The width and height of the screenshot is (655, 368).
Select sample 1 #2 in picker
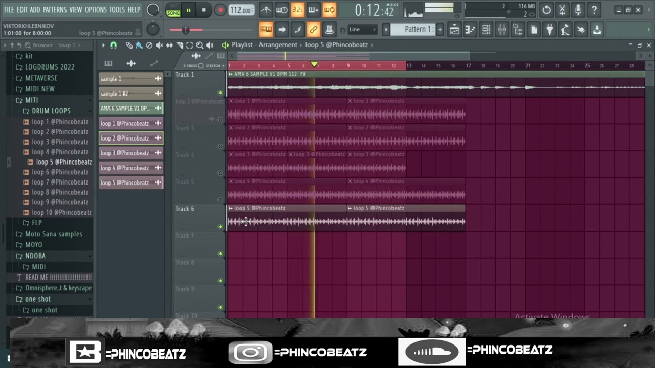pyautogui.click(x=131, y=94)
